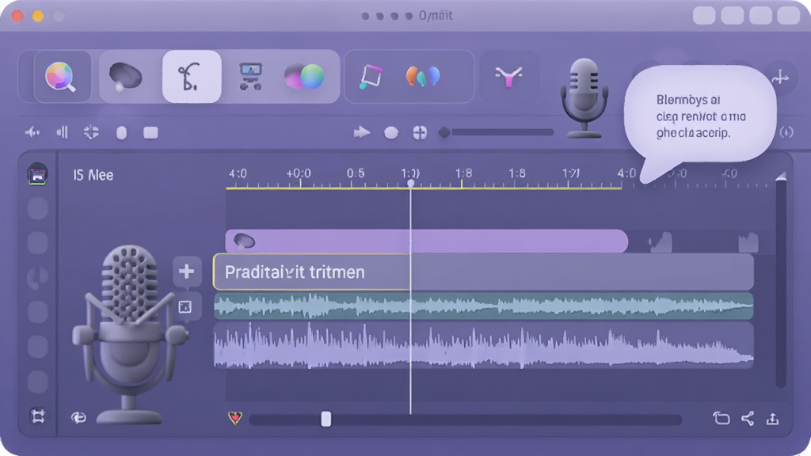Click the large microphone in the toolbar
The width and height of the screenshot is (811, 456).
pyautogui.click(x=584, y=97)
